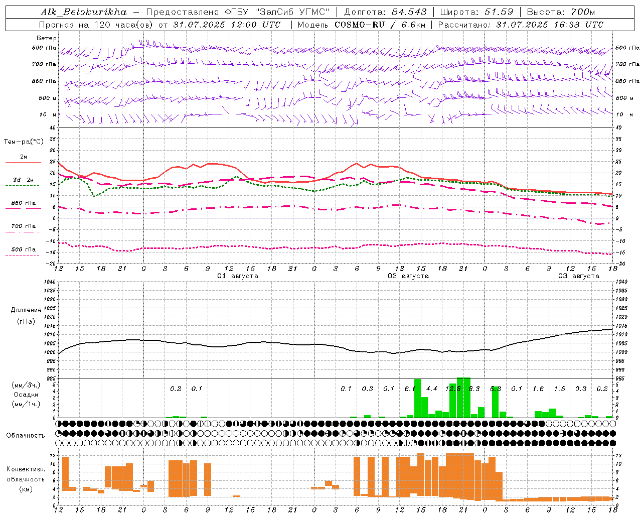Click the '12.8' precipitation amount value
The image size is (642, 514).
tap(453, 389)
